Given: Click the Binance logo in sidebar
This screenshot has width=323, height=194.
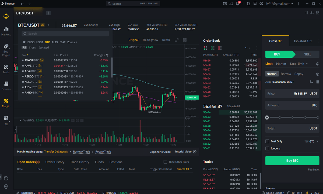Looking at the screenshot, I should [x=6, y=17].
